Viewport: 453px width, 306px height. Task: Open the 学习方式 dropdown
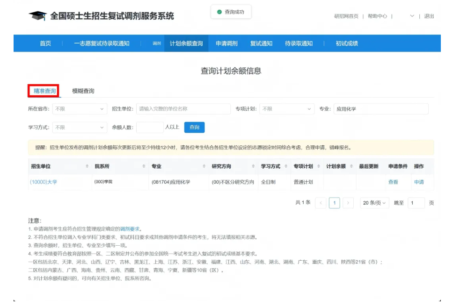click(x=80, y=127)
